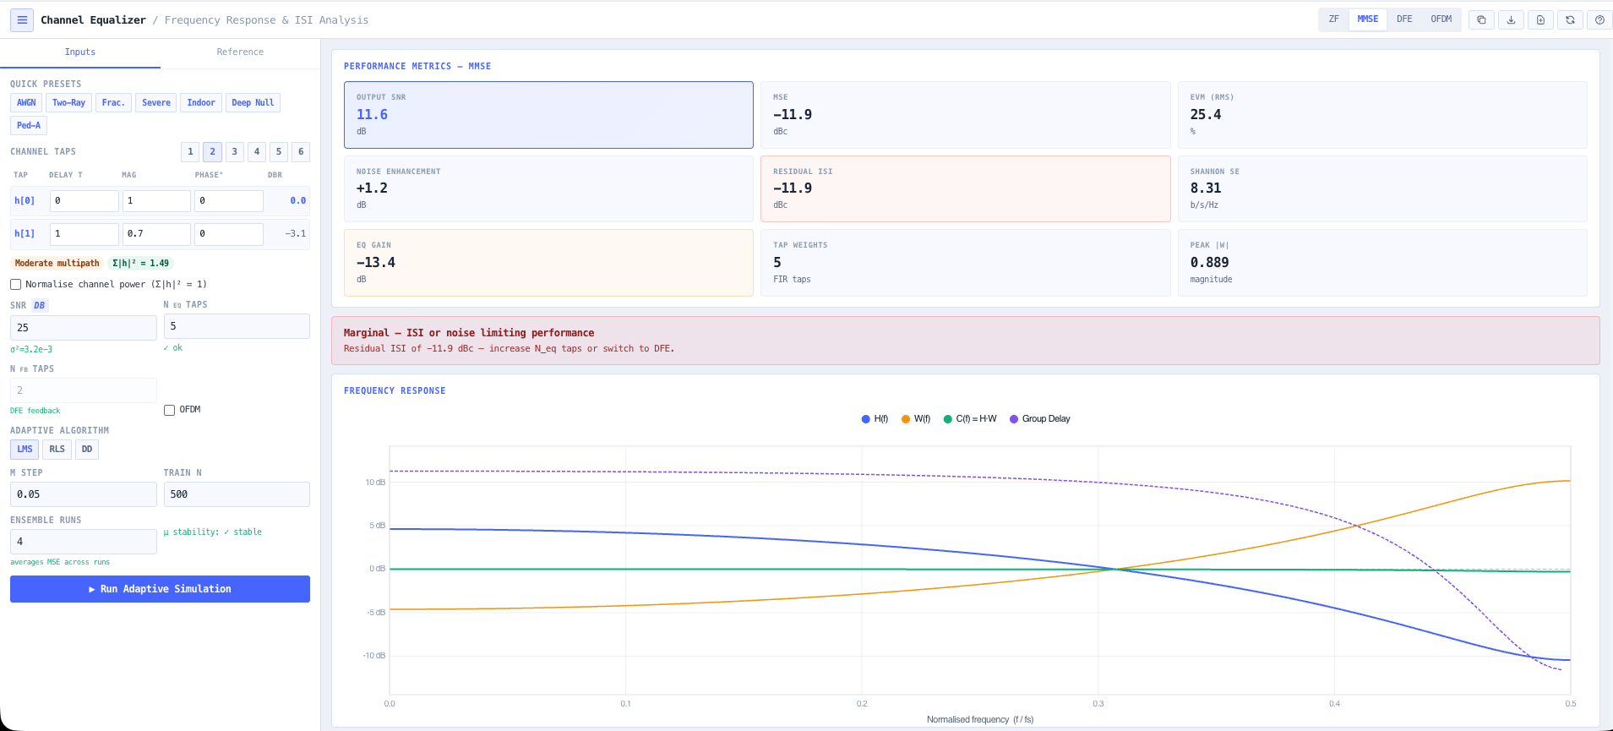The height and width of the screenshot is (731, 1613).
Task: Click the h[0] phase input field
Action: (x=229, y=201)
